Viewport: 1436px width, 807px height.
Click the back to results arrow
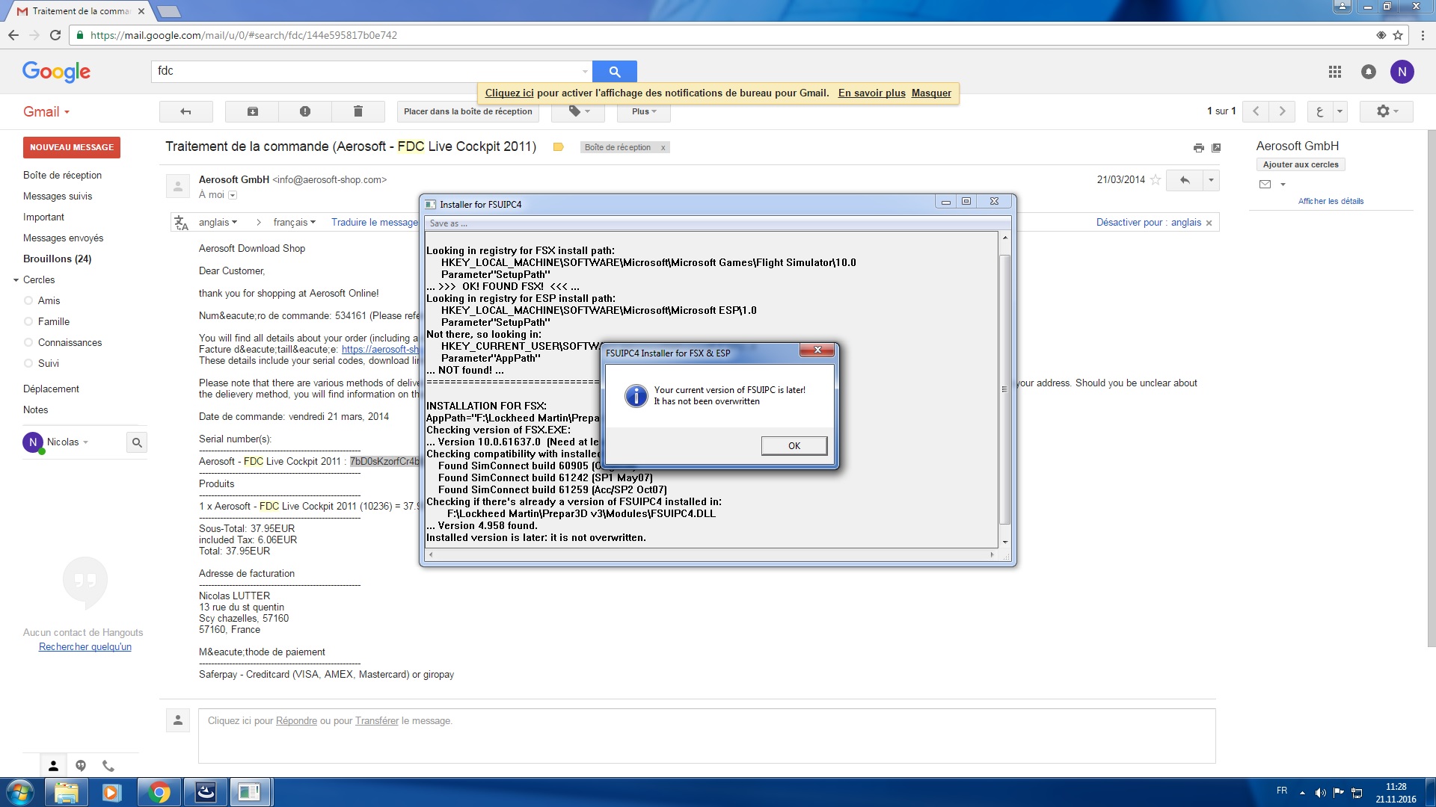click(185, 111)
